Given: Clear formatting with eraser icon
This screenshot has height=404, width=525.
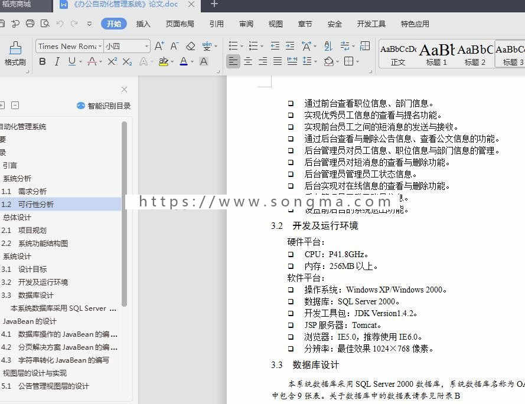Looking at the screenshot, I should tap(191, 46).
